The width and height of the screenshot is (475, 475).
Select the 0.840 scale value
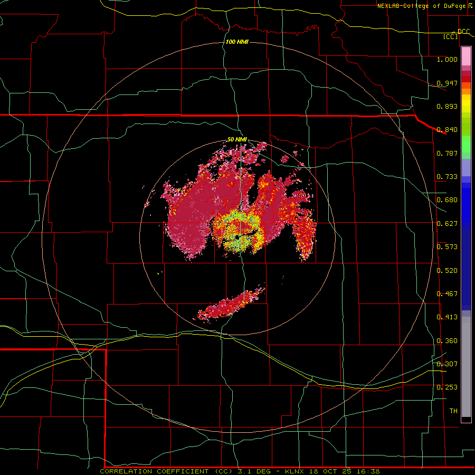[x=447, y=130]
